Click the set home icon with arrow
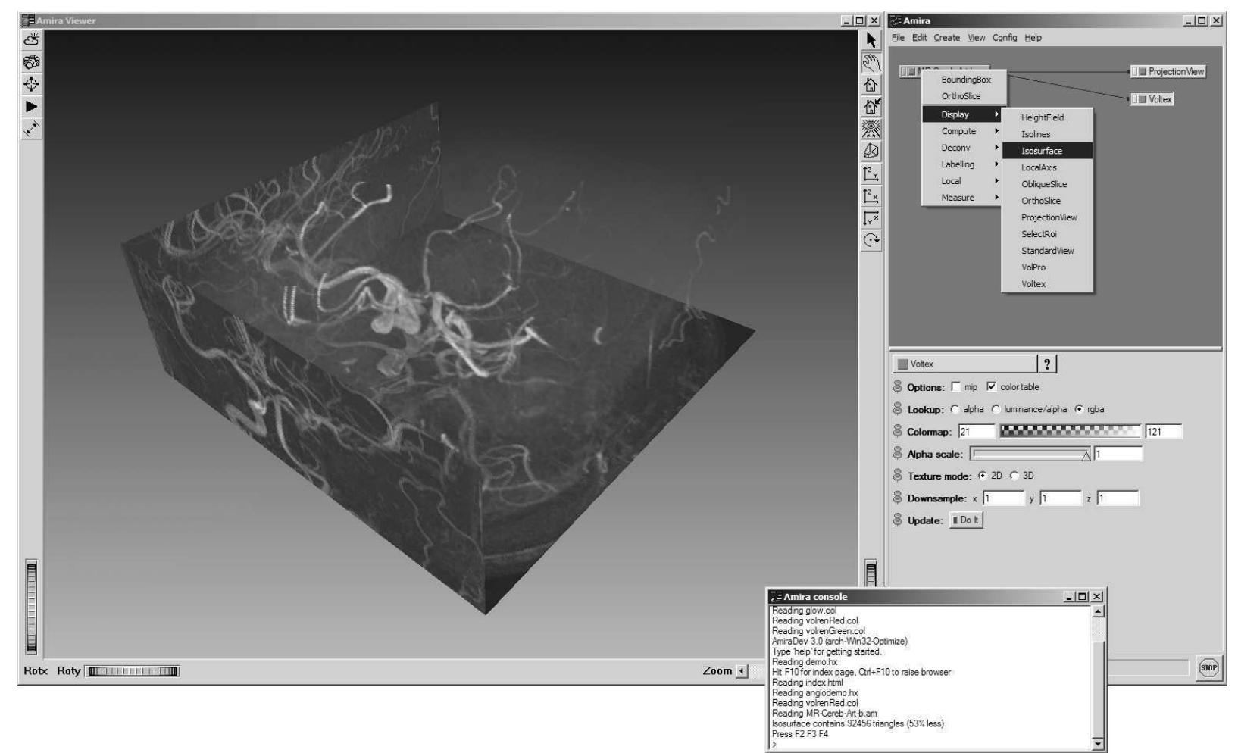Screen dimensions: 1238x753 (x=871, y=107)
